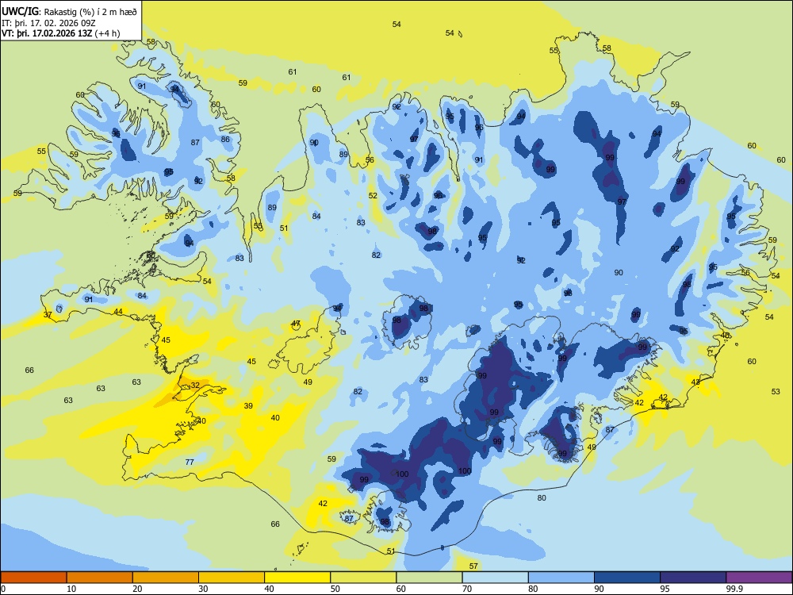Click the '(+4 h)' forecast offset text
This screenshot has width=793, height=595.
[x=107, y=33]
